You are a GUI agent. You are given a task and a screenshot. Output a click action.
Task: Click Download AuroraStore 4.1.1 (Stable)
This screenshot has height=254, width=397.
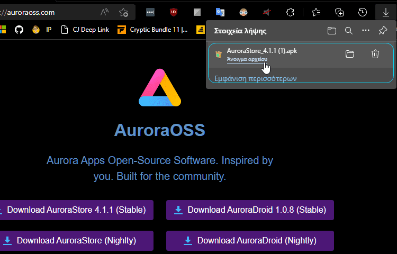76,210
